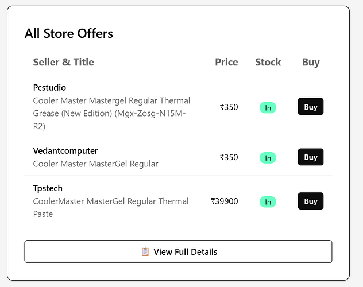
Task: Select the CoolerMaster MasterGel Thermal Paste title
Action: point(111,207)
